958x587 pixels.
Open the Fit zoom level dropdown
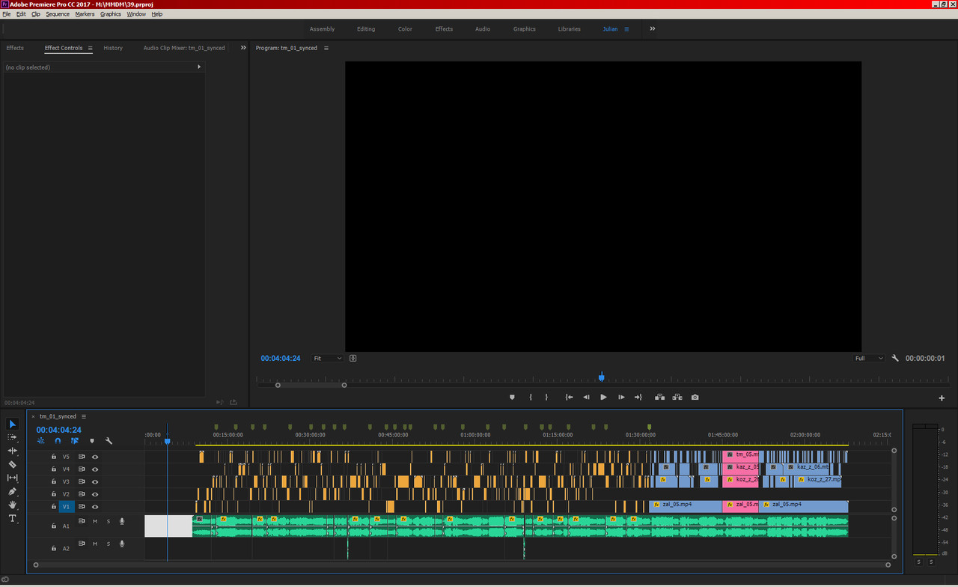pos(327,359)
